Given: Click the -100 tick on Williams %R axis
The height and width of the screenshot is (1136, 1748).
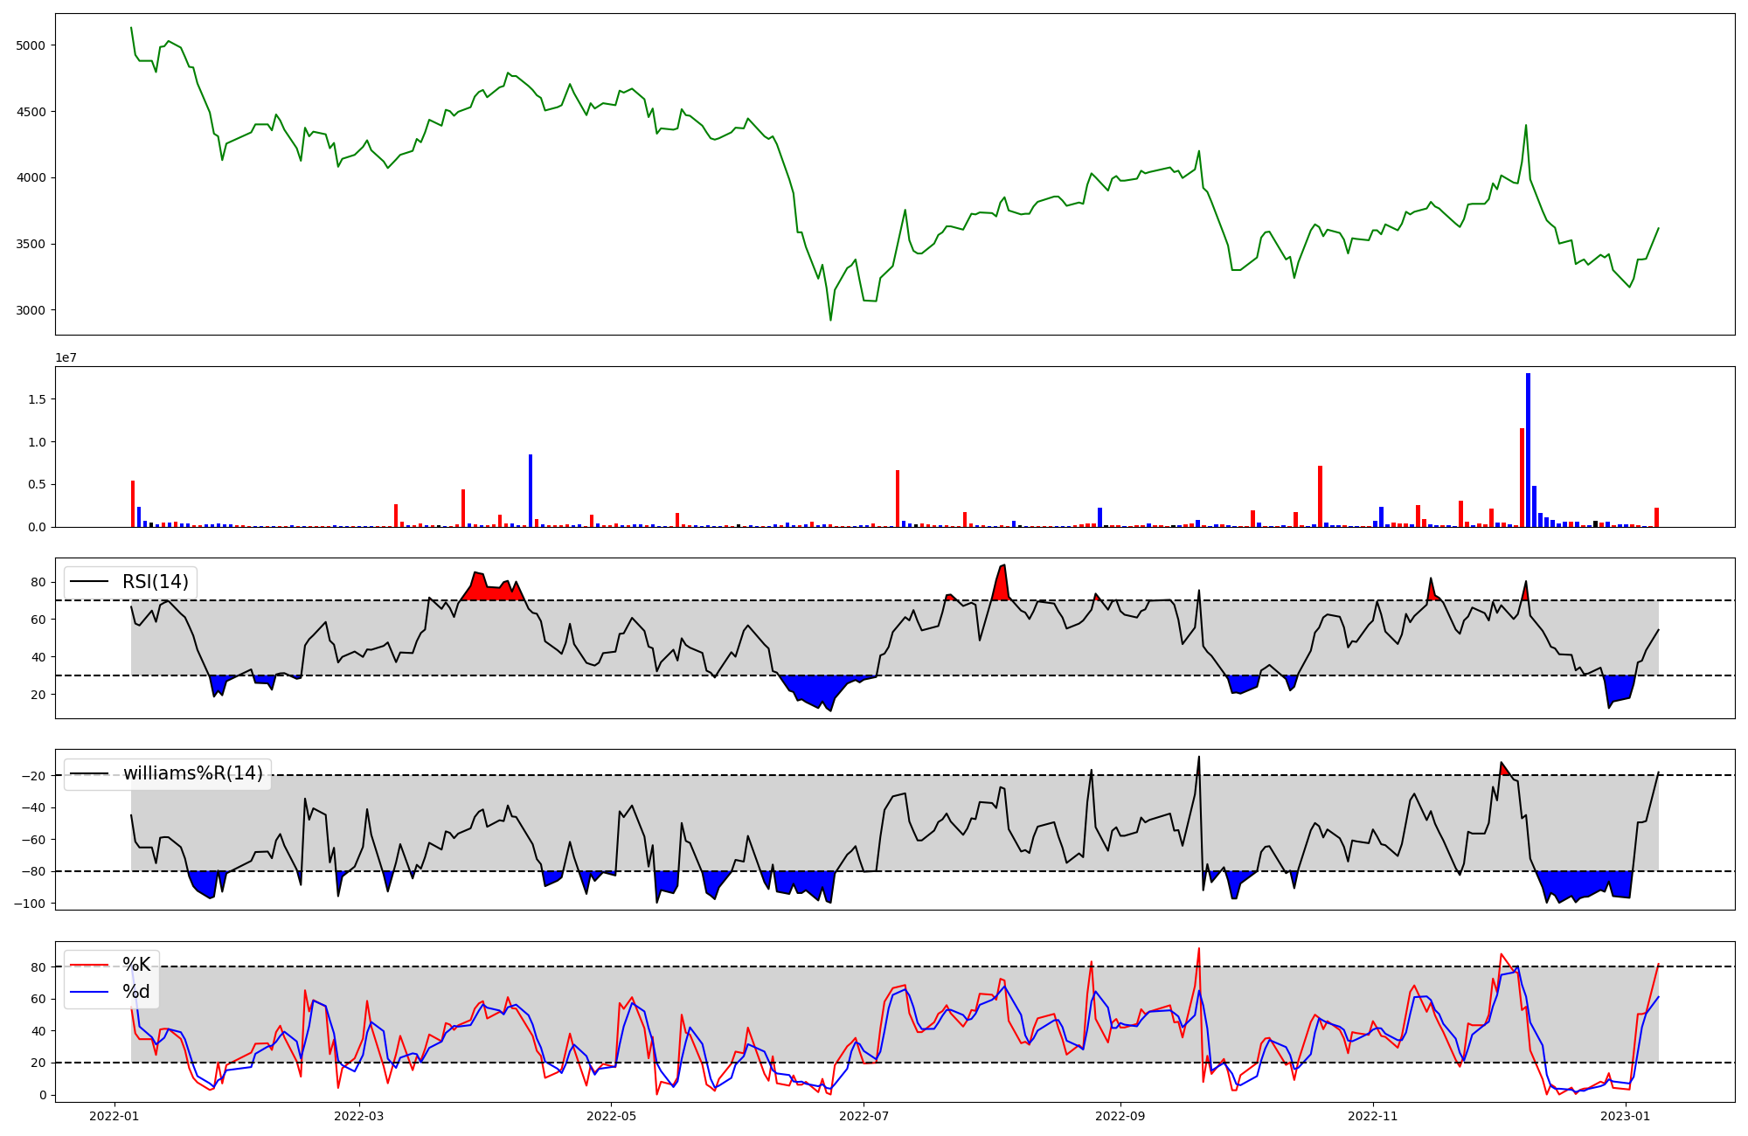Looking at the screenshot, I should tap(31, 904).
